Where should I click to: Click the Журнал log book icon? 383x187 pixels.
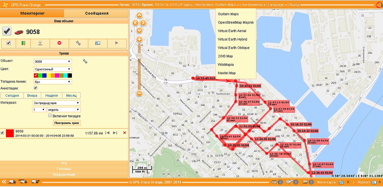(x=374, y=182)
